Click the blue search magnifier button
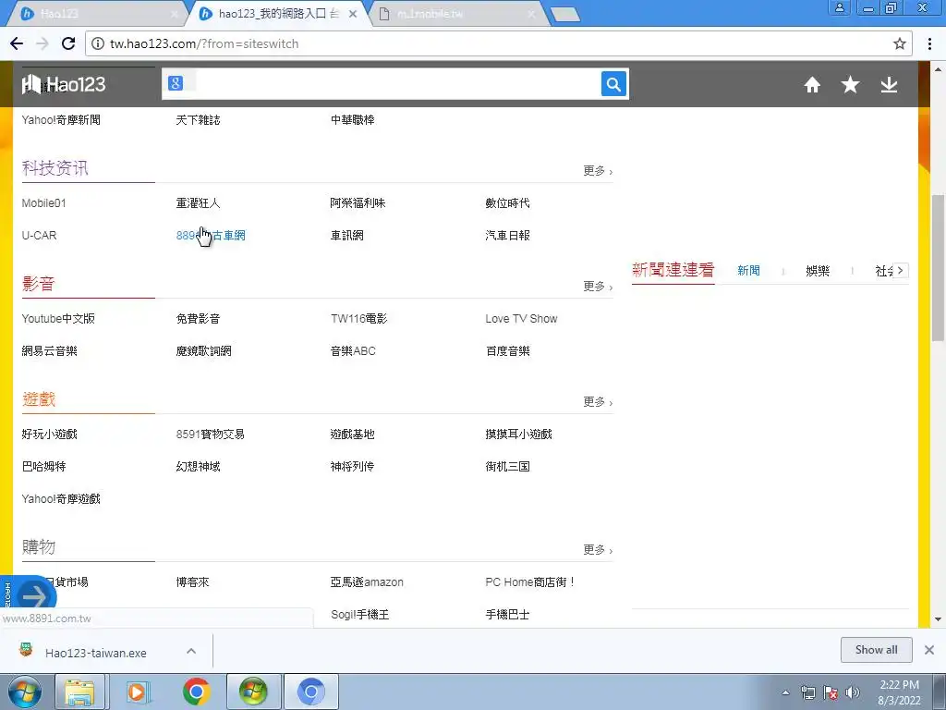 pyautogui.click(x=613, y=84)
